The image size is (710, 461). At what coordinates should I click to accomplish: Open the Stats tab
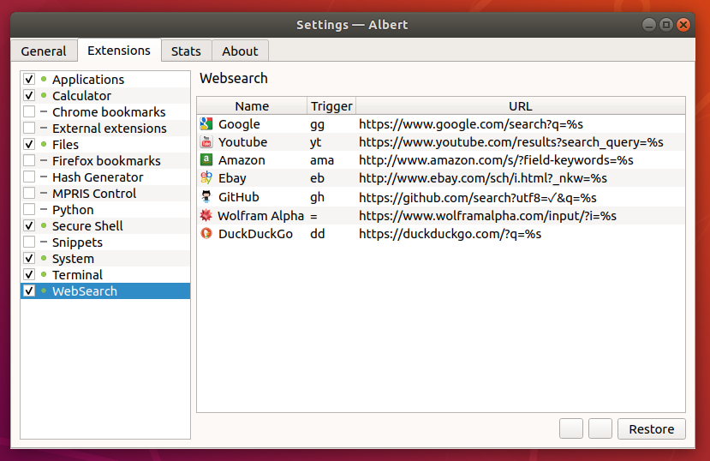186,51
